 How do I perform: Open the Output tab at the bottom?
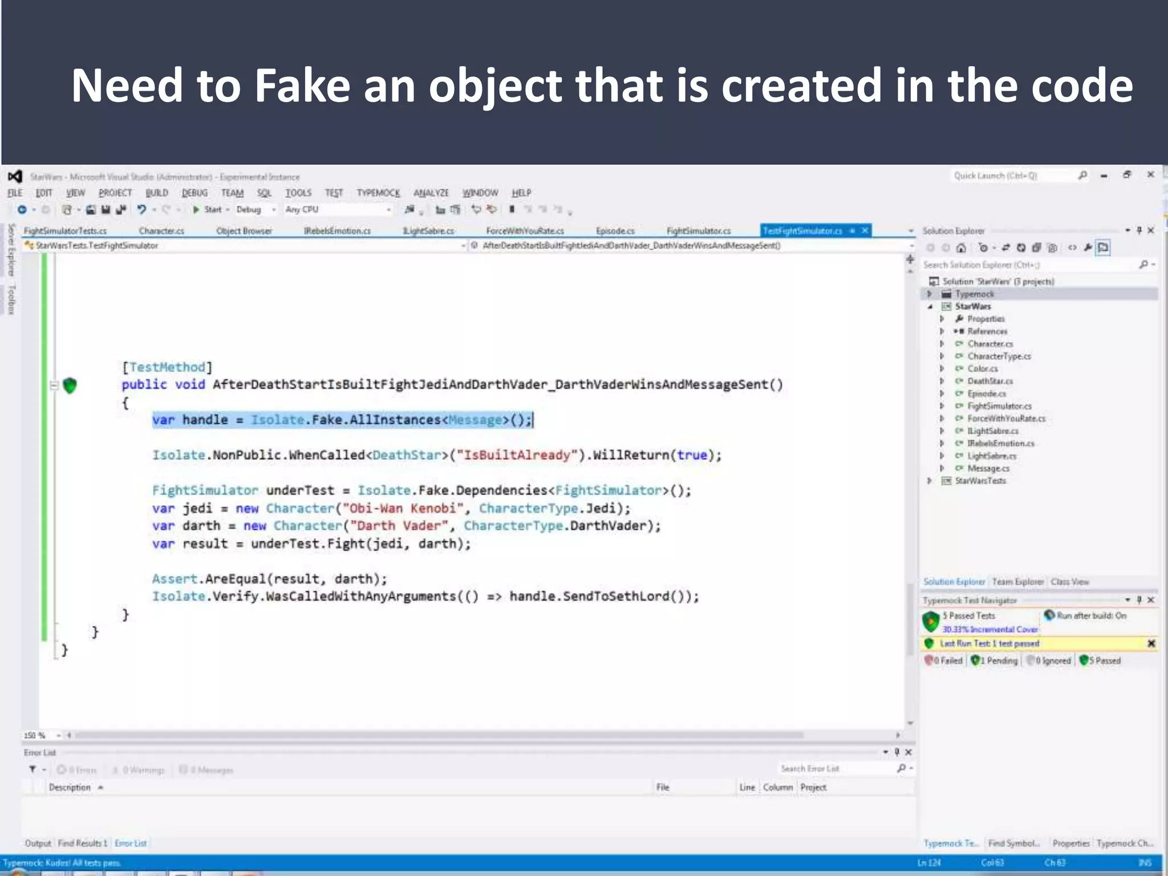click(x=38, y=843)
